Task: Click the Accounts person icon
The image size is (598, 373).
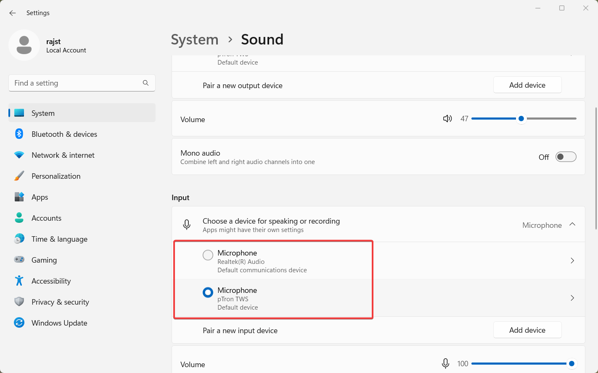Action: (19, 218)
